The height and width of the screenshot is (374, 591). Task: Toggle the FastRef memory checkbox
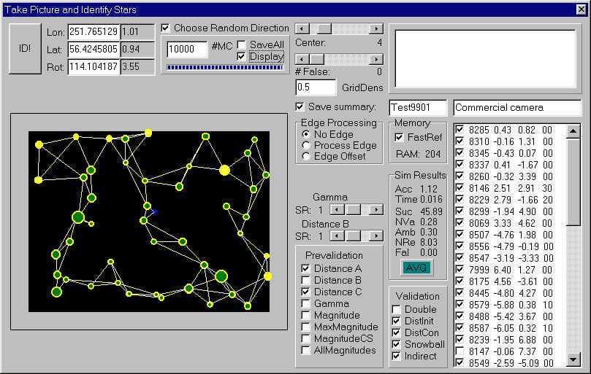399,137
